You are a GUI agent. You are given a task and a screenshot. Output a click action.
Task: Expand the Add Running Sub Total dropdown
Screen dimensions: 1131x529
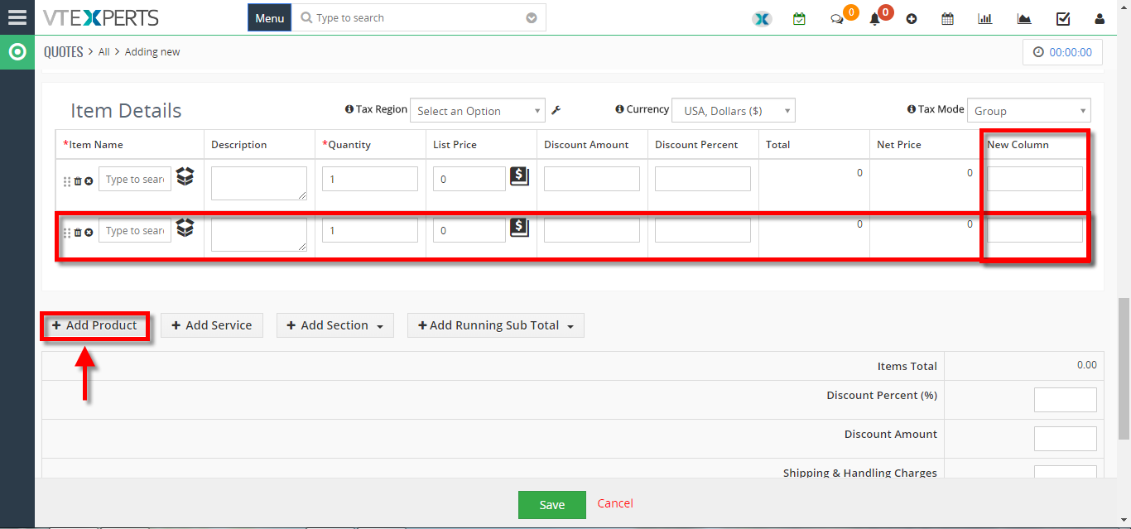(496, 325)
